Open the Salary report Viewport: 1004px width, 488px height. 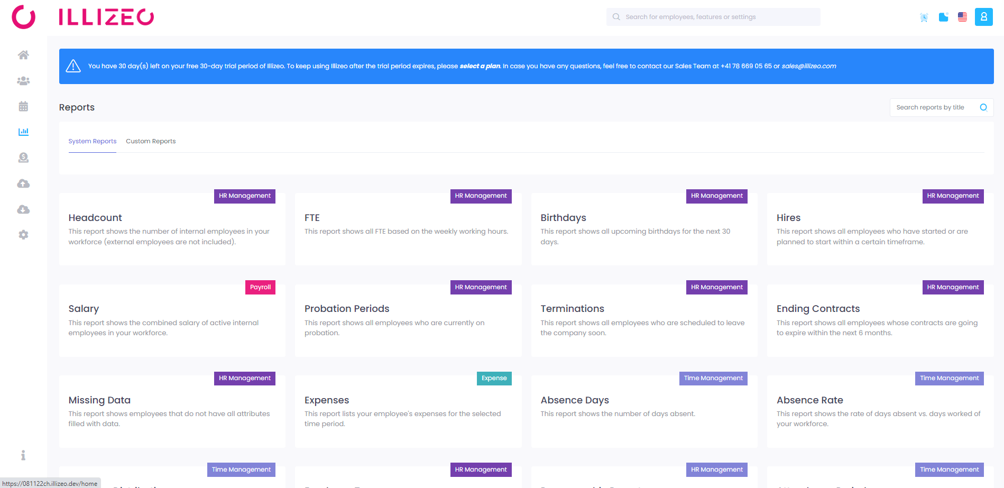(x=172, y=320)
